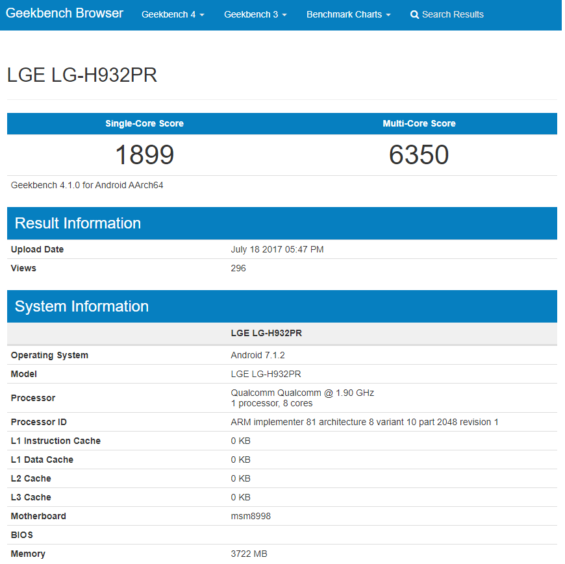The image size is (565, 564).
Task: Select the L1 Instruction Cache 0 KB value
Action: pos(241,441)
